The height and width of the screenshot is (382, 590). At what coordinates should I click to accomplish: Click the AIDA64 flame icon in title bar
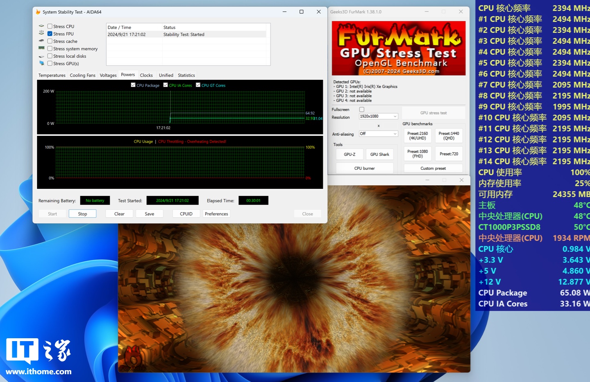click(38, 12)
